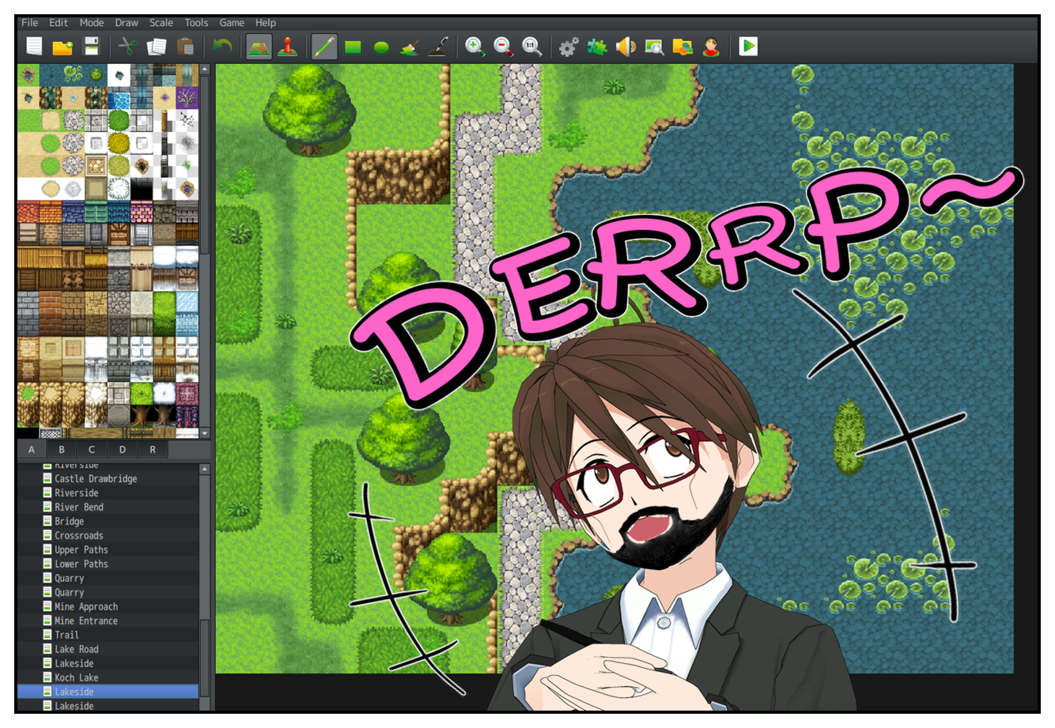
Task: Undo the last action via toolbar
Action: (x=222, y=47)
